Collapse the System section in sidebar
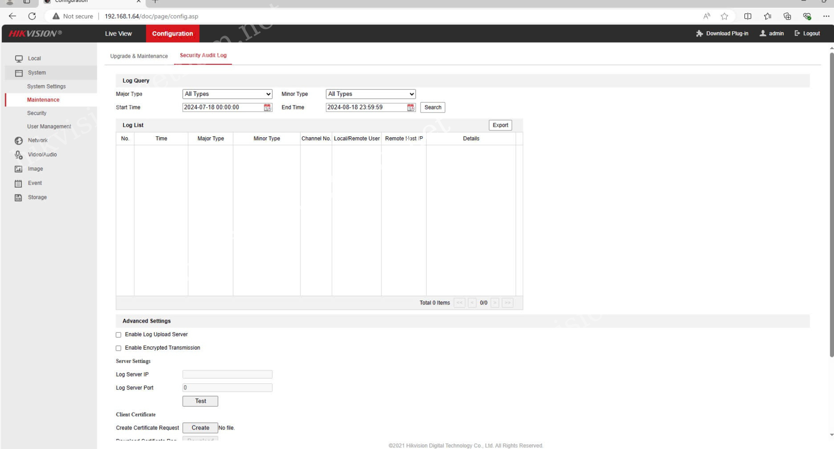This screenshot has width=834, height=449. 37,73
